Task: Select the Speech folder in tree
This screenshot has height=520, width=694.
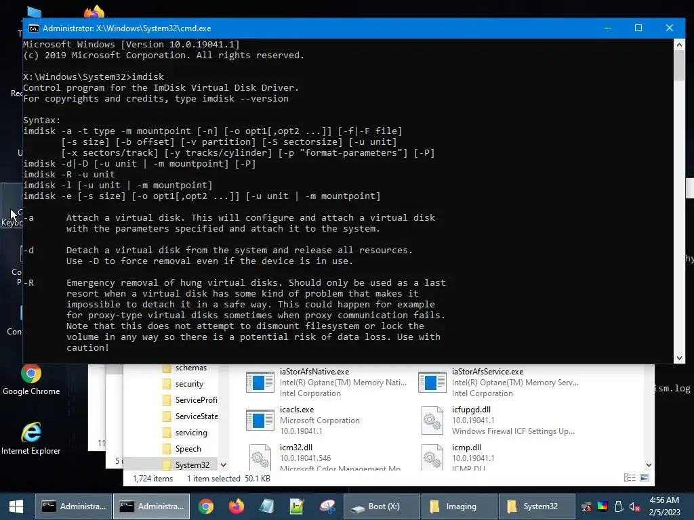Action: (188, 449)
